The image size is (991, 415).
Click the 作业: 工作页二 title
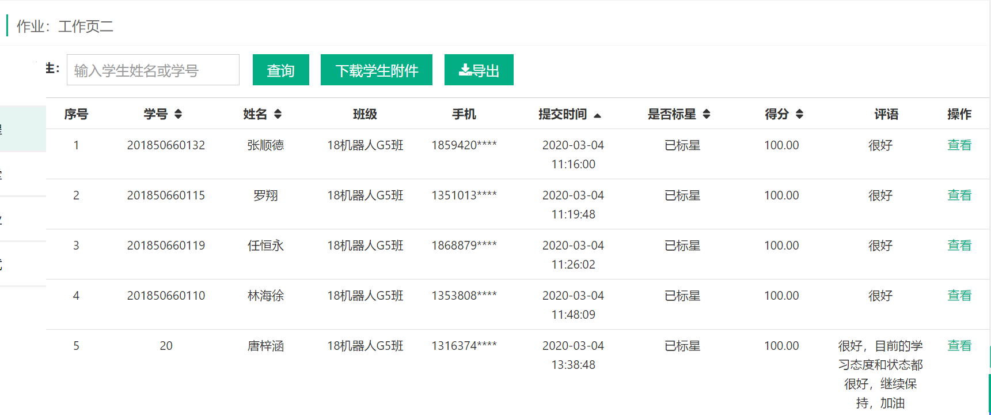[x=65, y=27]
